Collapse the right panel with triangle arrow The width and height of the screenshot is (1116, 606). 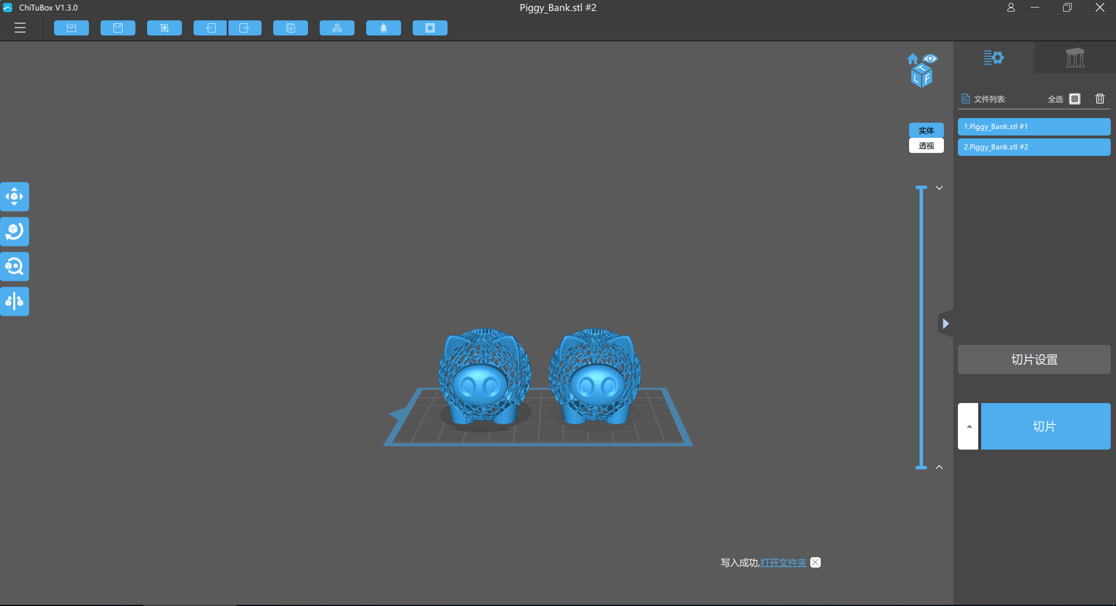click(946, 323)
